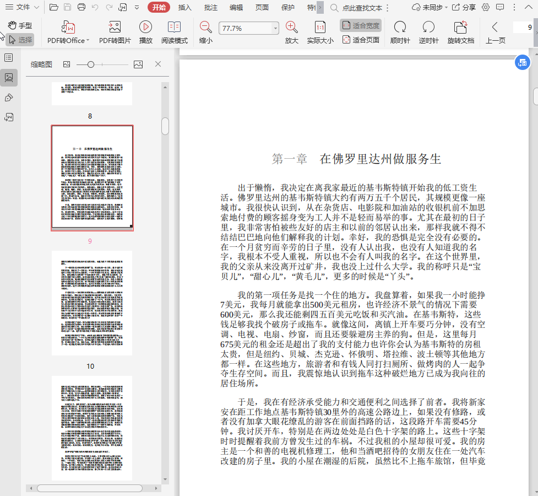Click the 点此查找文本 search field
Image resolution: width=538 pixels, height=496 pixels.
(362, 8)
